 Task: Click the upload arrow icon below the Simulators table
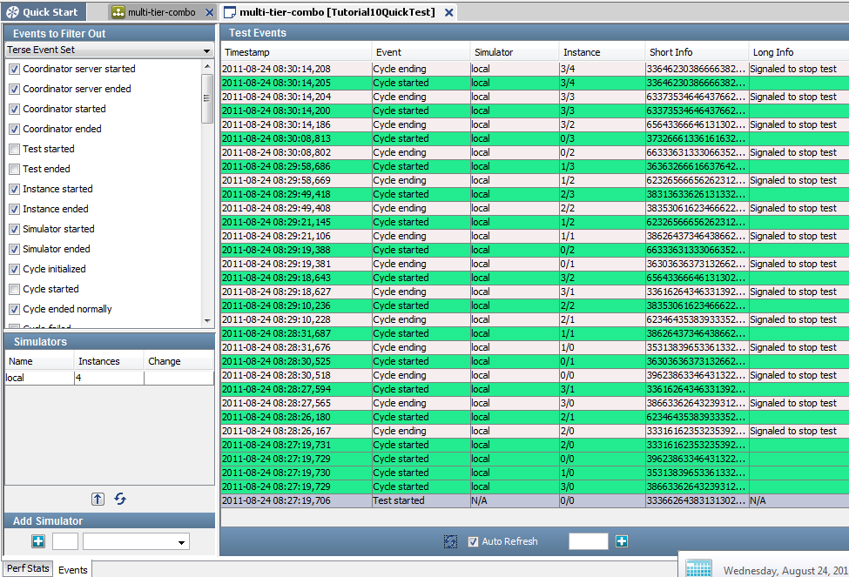click(x=98, y=499)
